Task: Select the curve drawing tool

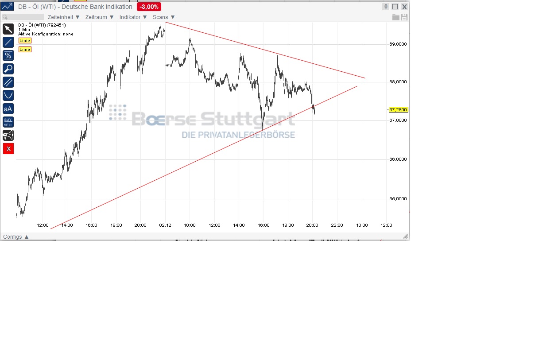Action: coord(8,95)
